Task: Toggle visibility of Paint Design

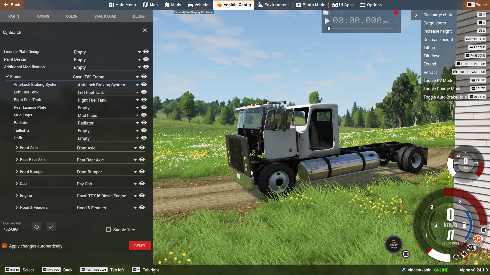Action: 146,59
